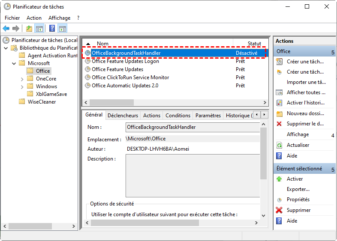Collapse the Microsoft folder in the tree
This screenshot has width=337, height=241.
14,63
